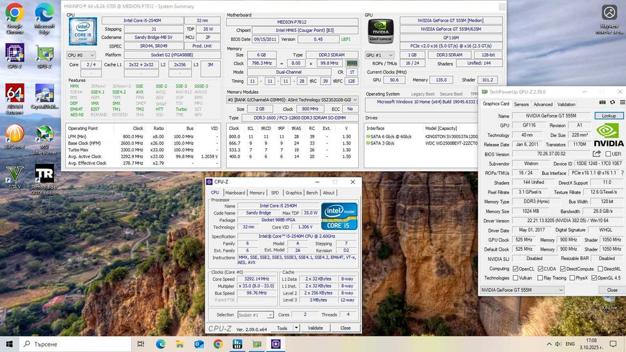Click the Intel Core i5 logo in HWiNFO
The image size is (626, 352).
point(83,31)
